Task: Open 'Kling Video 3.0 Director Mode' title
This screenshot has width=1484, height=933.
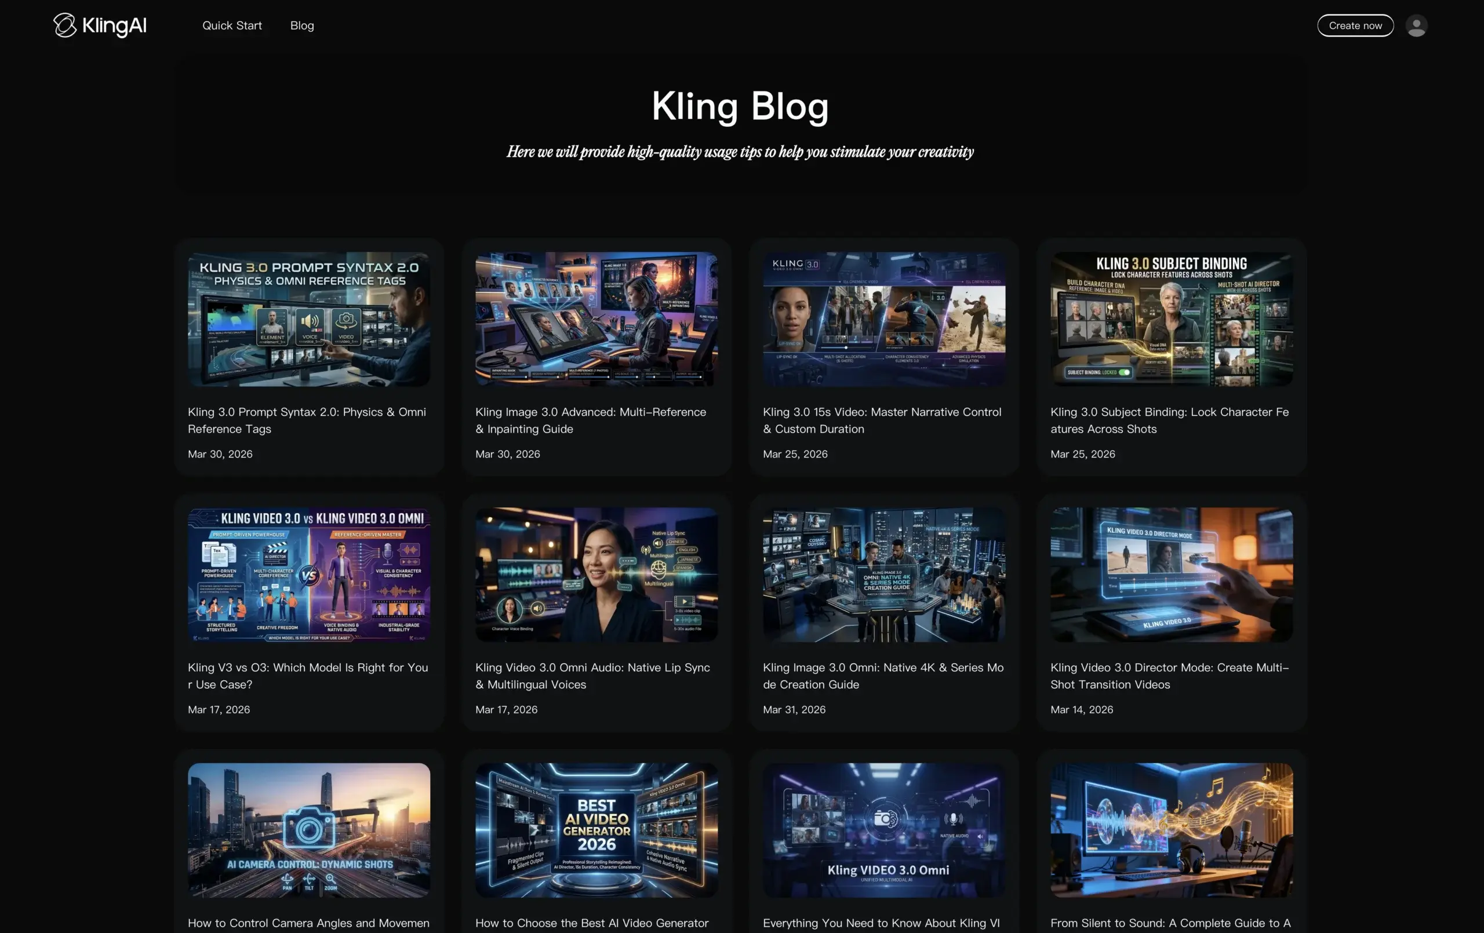Action: pyautogui.click(x=1169, y=676)
